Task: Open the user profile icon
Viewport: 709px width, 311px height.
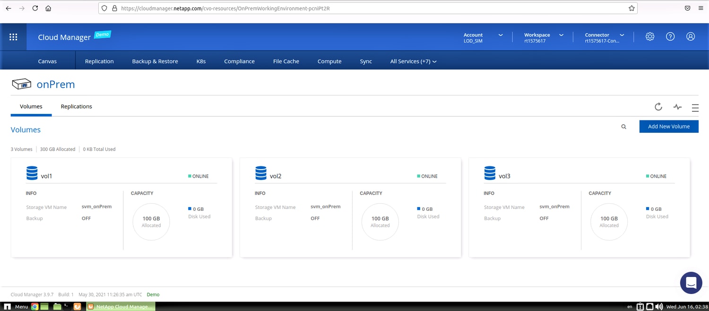Action: pyautogui.click(x=691, y=37)
